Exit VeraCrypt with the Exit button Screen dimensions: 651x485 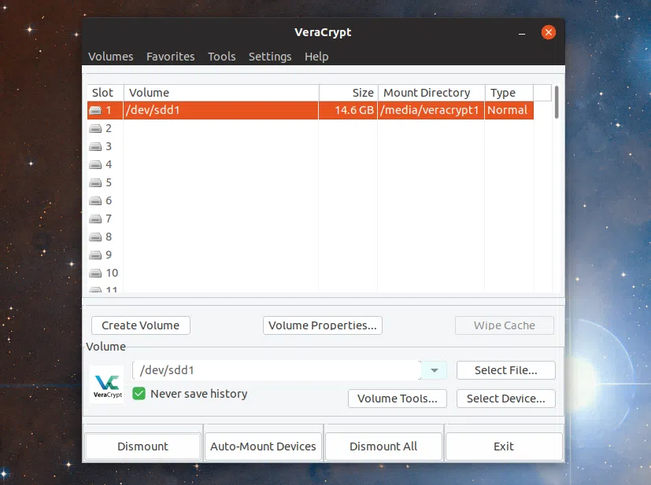pos(504,446)
